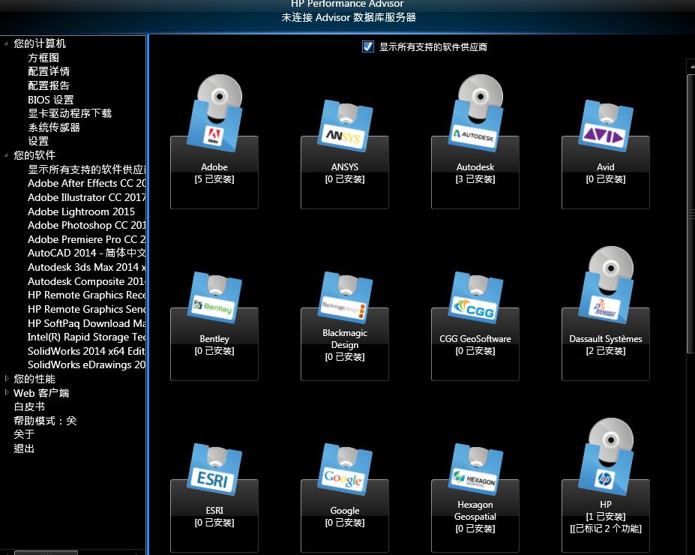This screenshot has width=695, height=555.
Task: Open the CGG GeoSoftware vendor icon
Action: click(x=475, y=298)
